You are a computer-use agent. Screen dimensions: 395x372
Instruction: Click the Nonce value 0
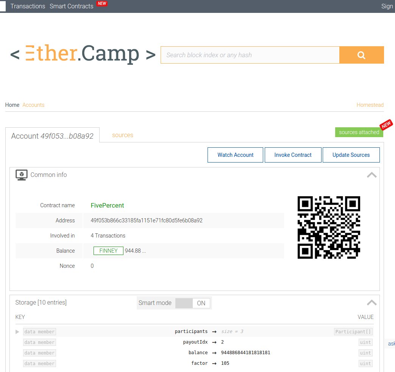(x=92, y=266)
